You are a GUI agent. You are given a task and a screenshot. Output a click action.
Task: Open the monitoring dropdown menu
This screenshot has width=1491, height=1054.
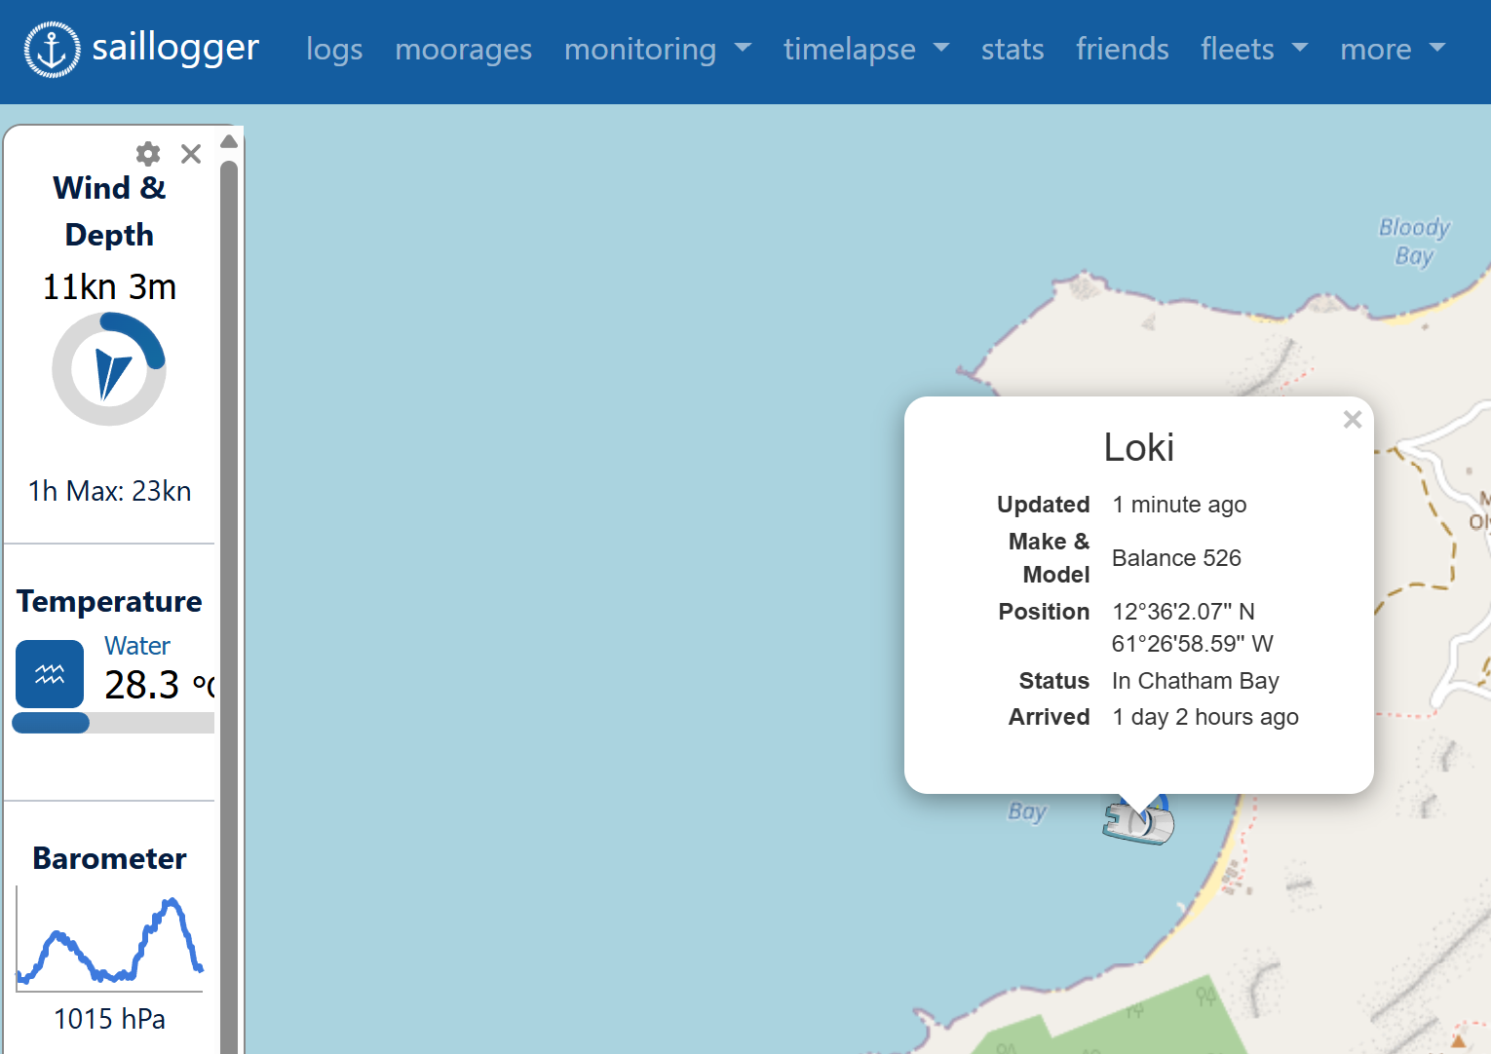[x=659, y=50]
